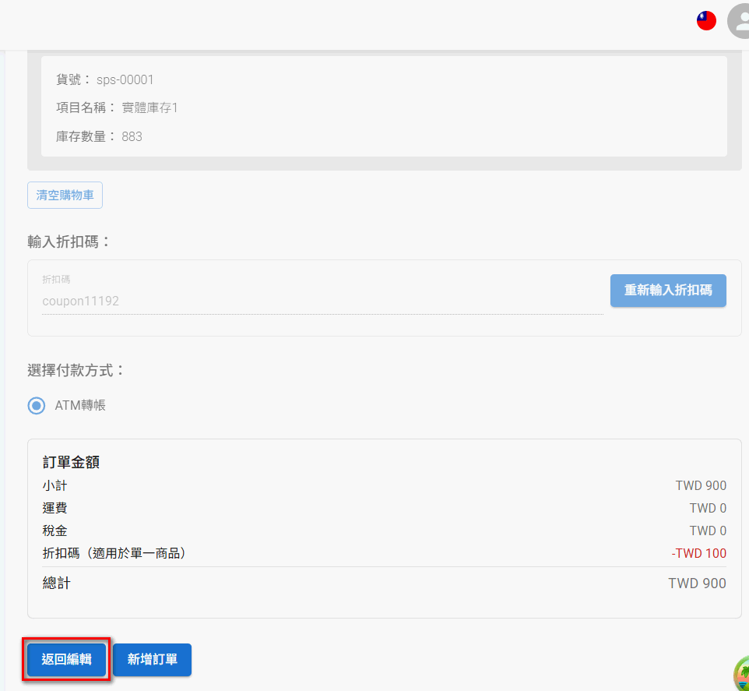Click the 選擇付款方式 section label

coord(76,370)
